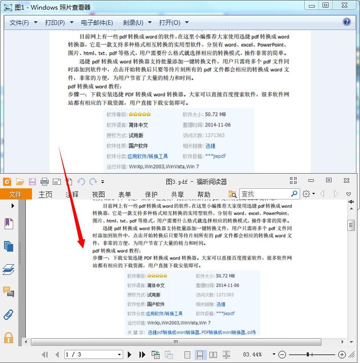The height and width of the screenshot is (363, 360).
Task: Click the vertical scrollbar thumb in Foxit
Action: tap(351, 225)
